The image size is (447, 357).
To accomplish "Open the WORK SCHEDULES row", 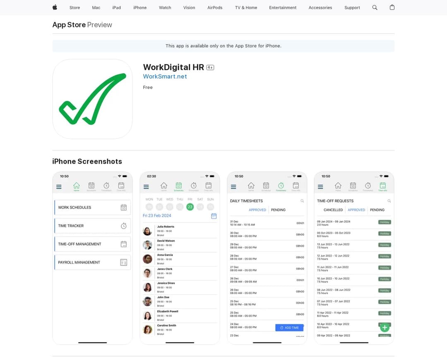I will [92, 207].
